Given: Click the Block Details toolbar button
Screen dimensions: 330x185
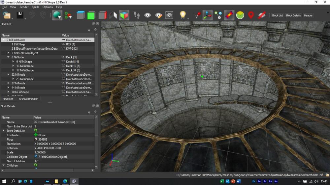Looking at the screenshot, I should pyautogui.click(x=293, y=15).
